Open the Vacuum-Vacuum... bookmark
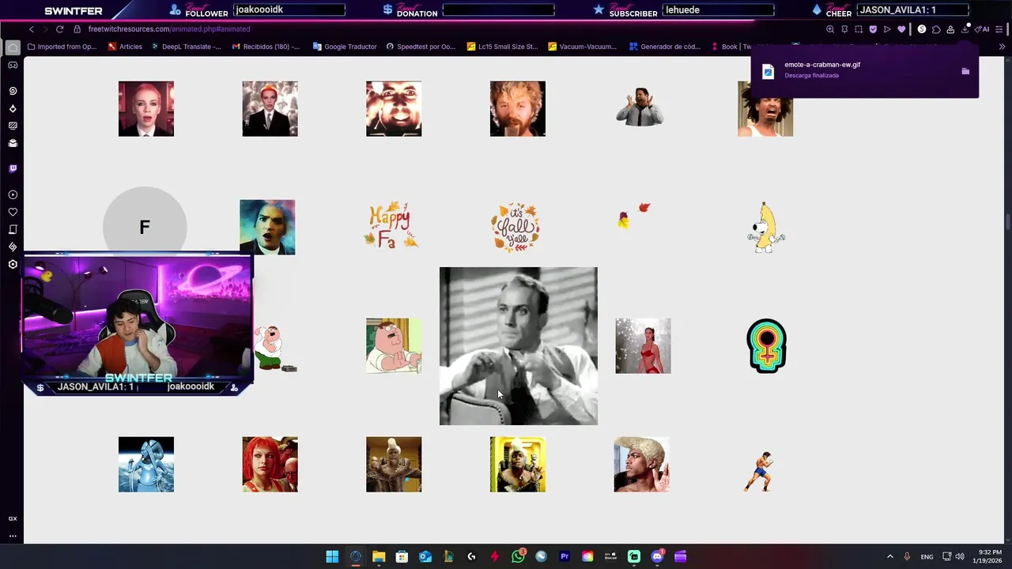 click(582, 47)
